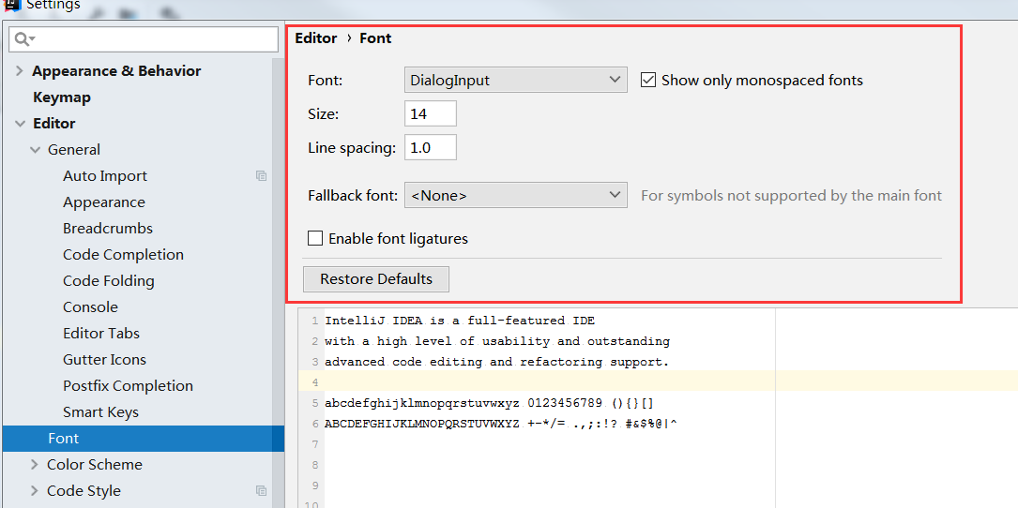Click the Restore Defaults button
1018x508 pixels.
tap(376, 279)
